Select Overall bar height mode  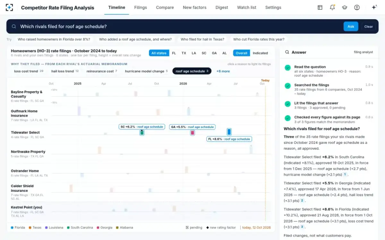[242, 53]
